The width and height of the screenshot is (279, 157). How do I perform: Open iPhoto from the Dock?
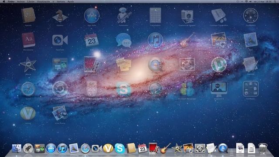click(x=188, y=148)
